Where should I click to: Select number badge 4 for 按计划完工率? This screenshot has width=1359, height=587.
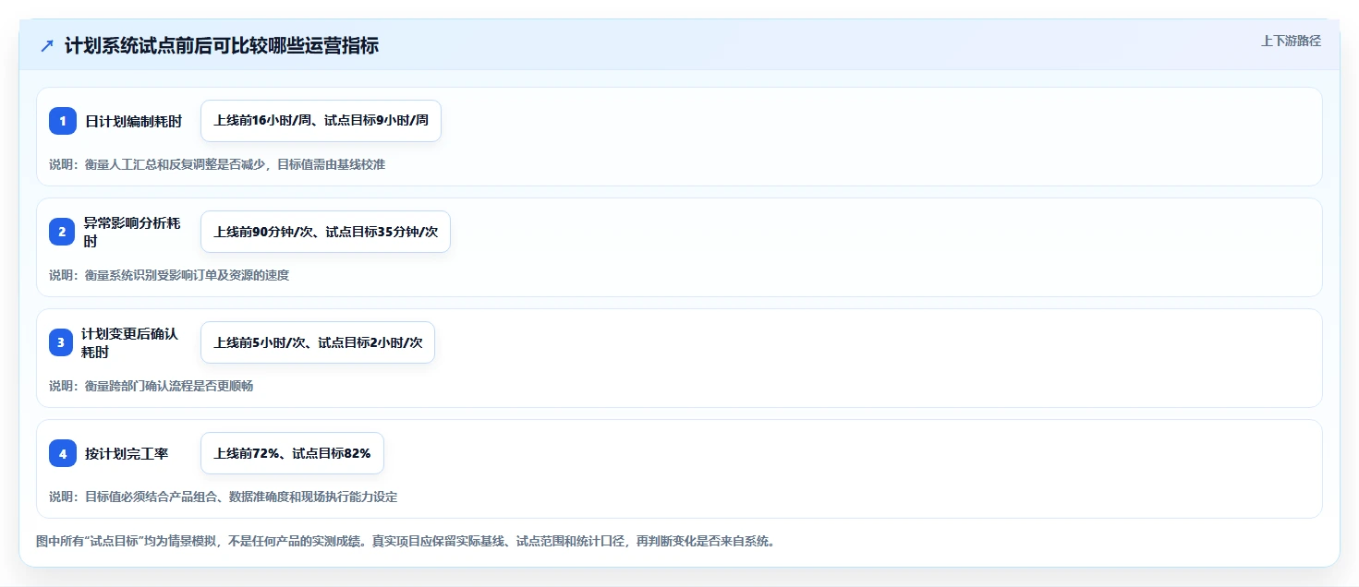coord(62,453)
